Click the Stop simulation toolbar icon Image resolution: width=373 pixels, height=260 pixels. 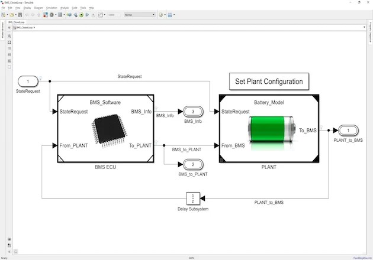pos(94,15)
